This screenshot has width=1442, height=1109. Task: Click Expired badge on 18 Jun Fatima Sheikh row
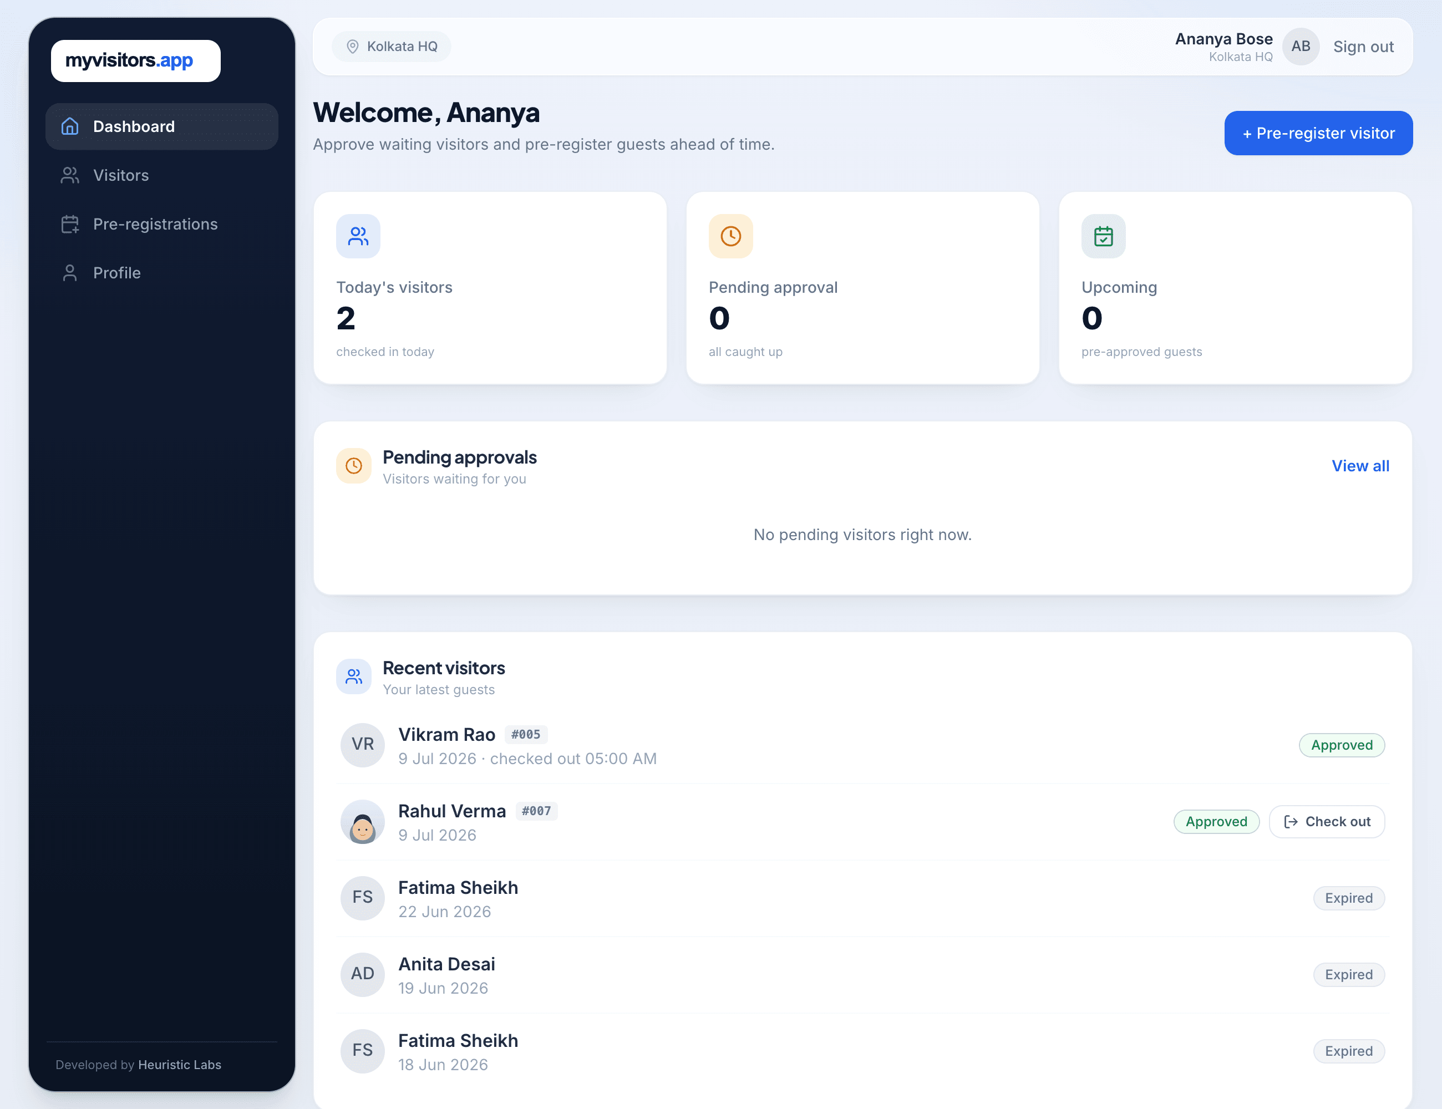coord(1348,1051)
